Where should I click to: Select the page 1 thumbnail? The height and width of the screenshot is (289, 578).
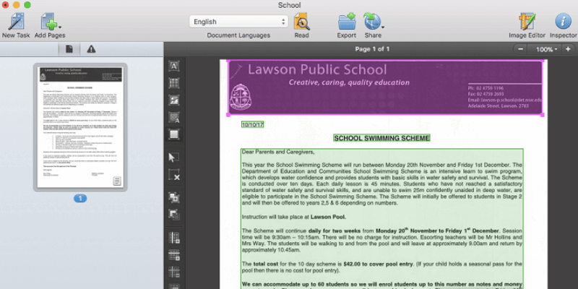coord(80,127)
